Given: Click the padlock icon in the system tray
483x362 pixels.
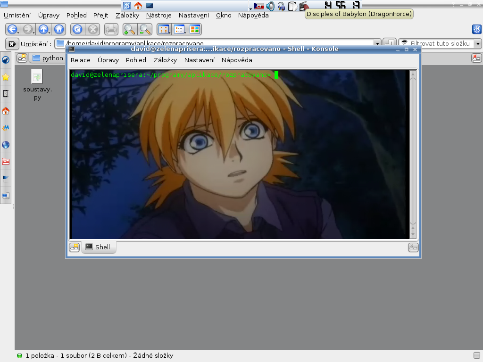Looking at the screenshot, I should pos(281,6).
